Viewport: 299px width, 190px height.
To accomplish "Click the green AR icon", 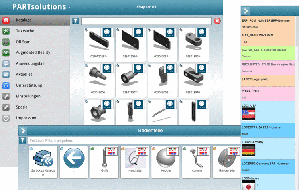I will pyautogui.click(x=6, y=53).
